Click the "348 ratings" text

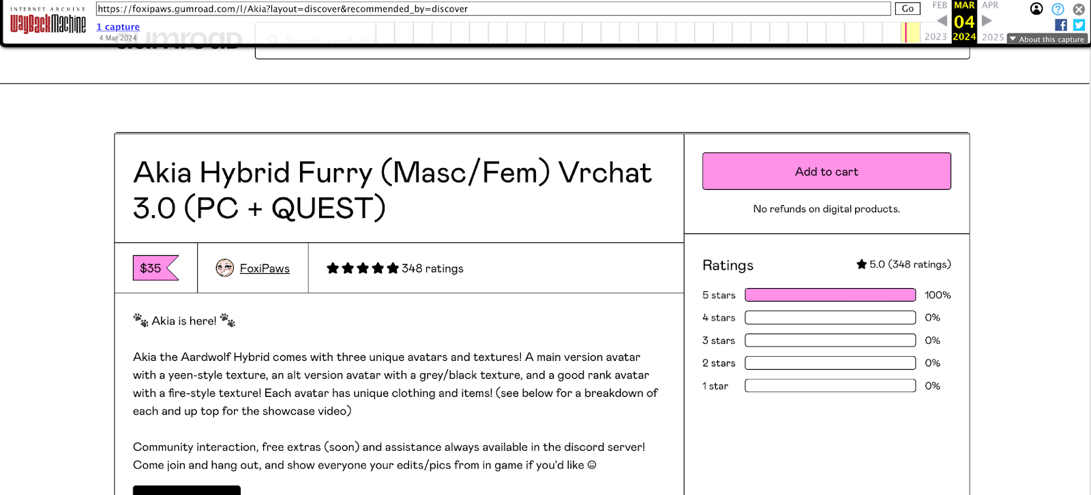[x=432, y=268]
